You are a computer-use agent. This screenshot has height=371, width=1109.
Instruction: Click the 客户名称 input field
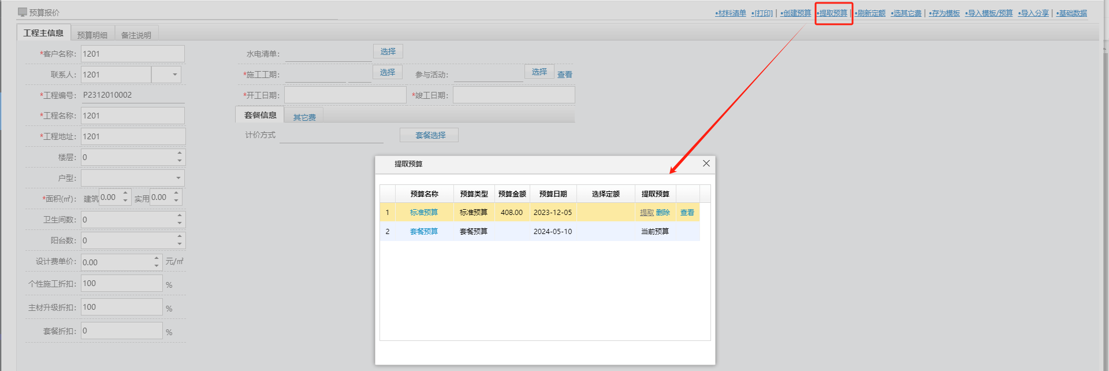(x=132, y=54)
